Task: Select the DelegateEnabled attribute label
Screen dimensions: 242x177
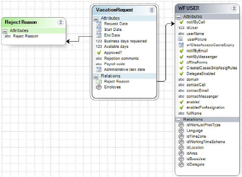Action: click(201, 74)
